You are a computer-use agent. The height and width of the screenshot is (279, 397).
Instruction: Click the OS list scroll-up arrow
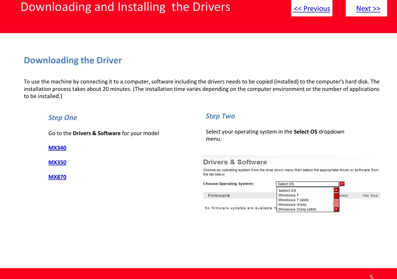336,190
